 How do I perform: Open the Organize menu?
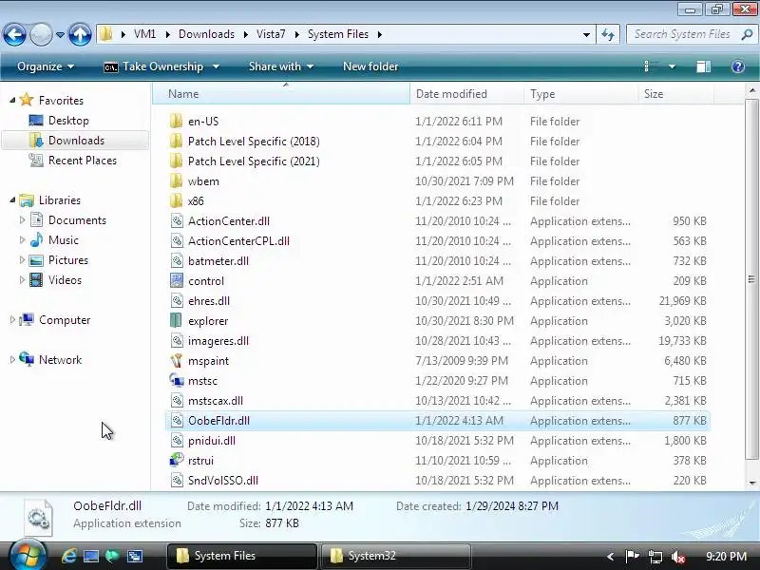point(46,66)
